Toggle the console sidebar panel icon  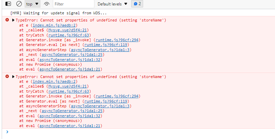click(x=8, y=4)
